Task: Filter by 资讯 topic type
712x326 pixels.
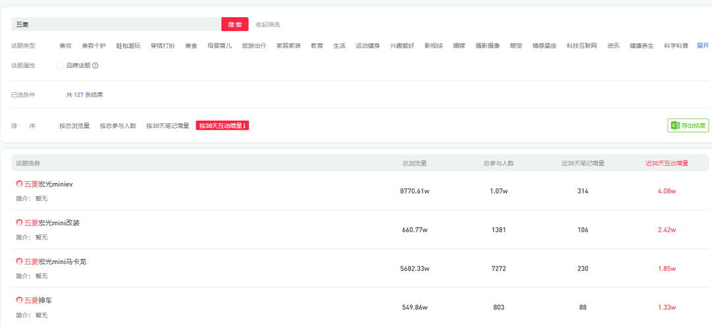Action: tap(614, 46)
